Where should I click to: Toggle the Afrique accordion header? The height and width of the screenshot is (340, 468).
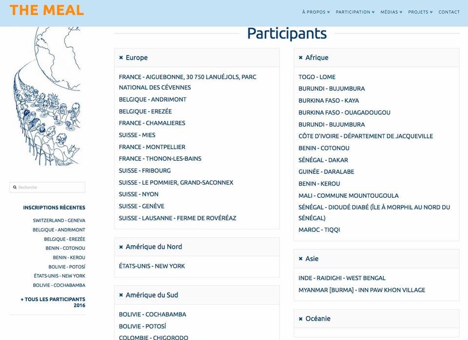[376, 57]
